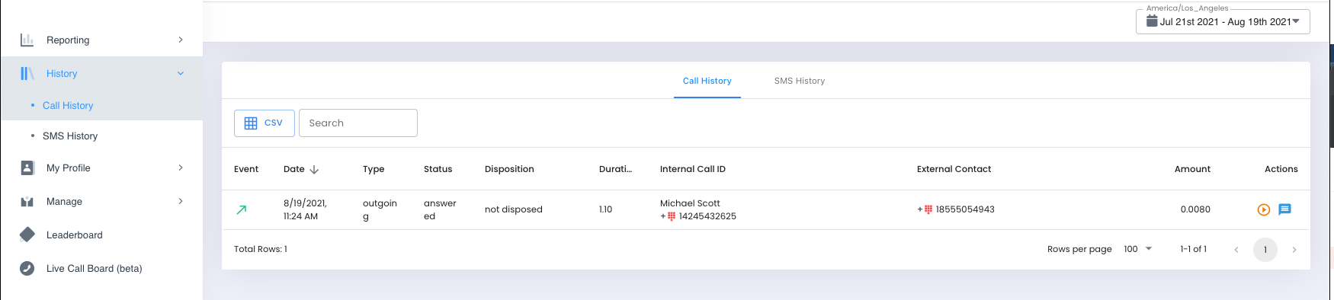Screen dimensions: 1334x300
Task: Click the green outgoing call arrow icon
Action: click(242, 209)
